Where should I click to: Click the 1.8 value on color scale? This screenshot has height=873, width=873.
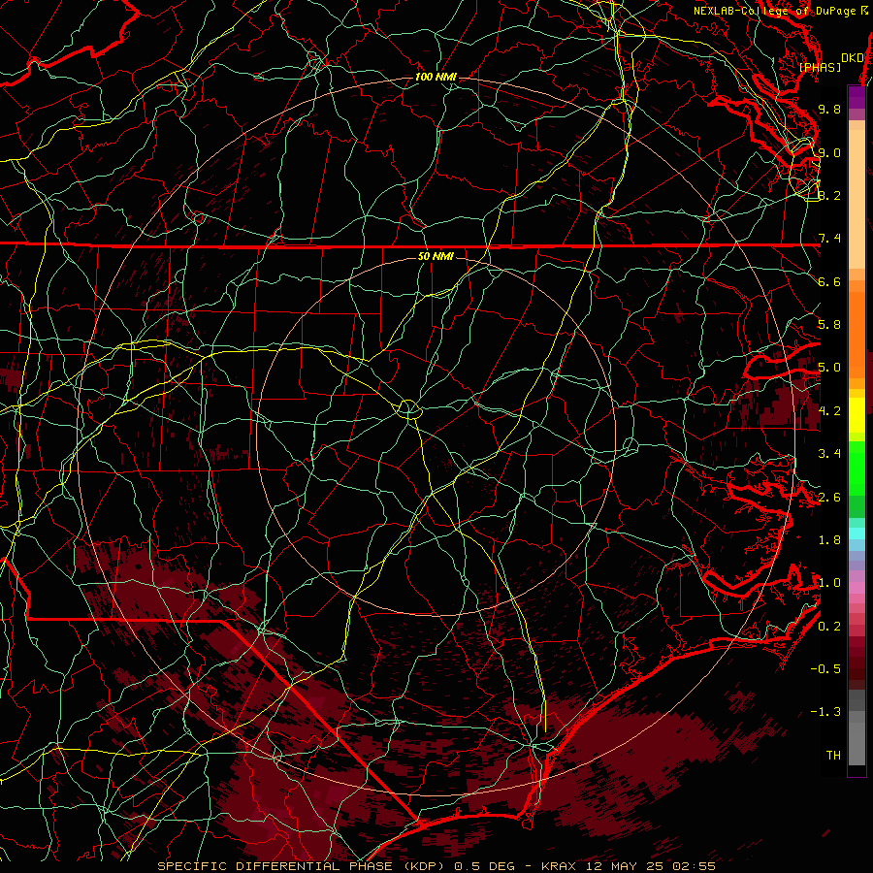pos(829,540)
